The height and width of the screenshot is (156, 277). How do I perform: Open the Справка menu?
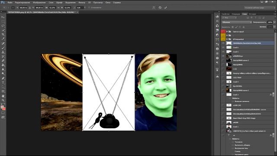pos(117,3)
